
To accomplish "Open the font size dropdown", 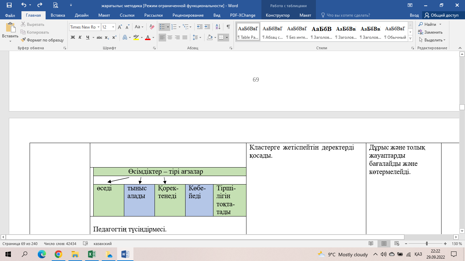I will pos(113,27).
